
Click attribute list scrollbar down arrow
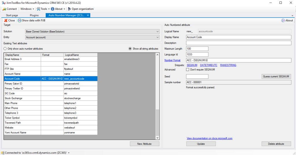click(x=158, y=138)
